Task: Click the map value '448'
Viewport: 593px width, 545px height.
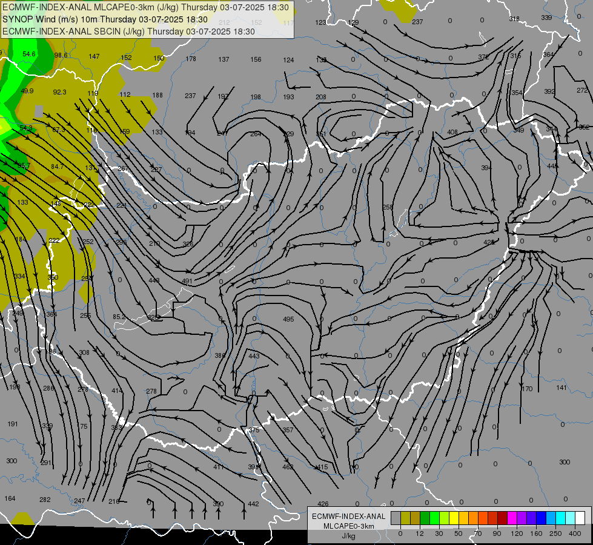Action: pyautogui.click(x=154, y=280)
